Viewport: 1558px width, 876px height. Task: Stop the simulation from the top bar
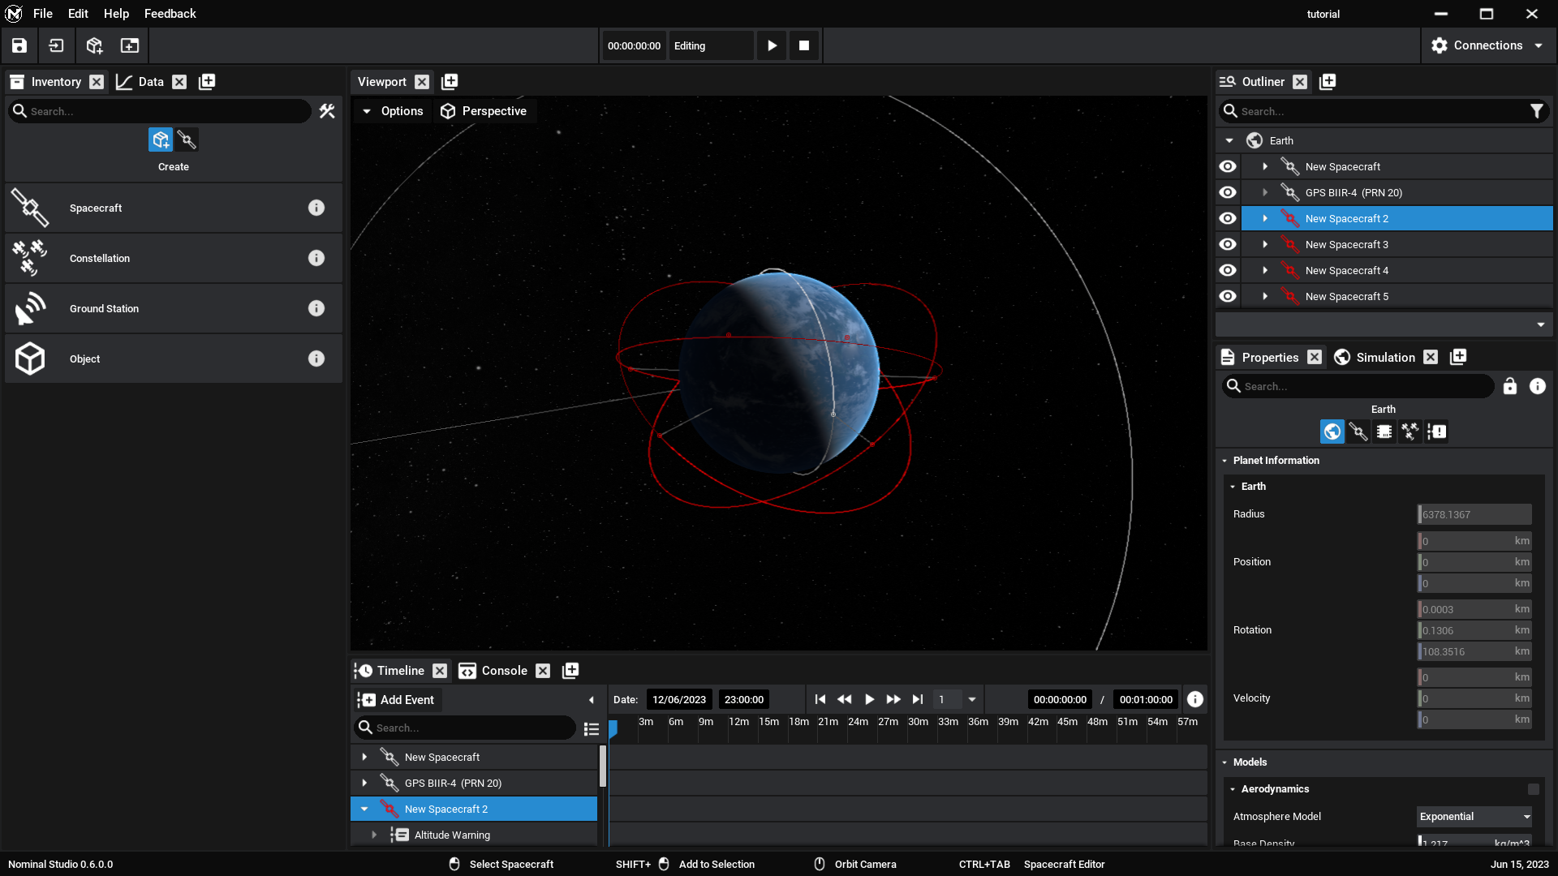tap(804, 45)
